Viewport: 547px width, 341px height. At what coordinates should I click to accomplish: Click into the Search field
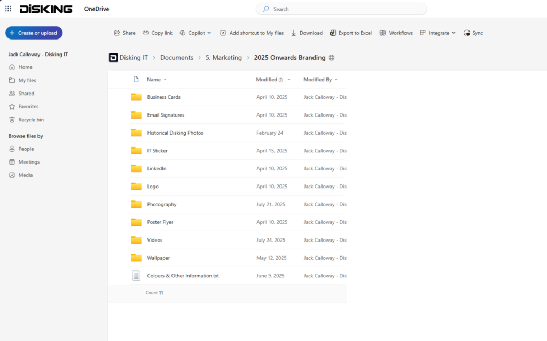pyautogui.click(x=341, y=9)
